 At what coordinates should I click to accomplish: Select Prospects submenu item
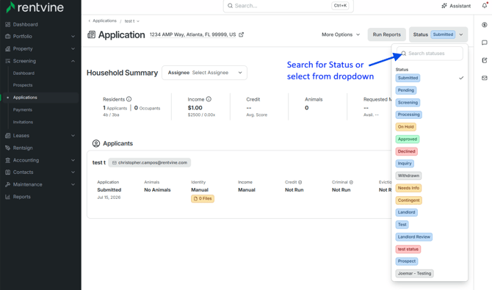pos(23,85)
